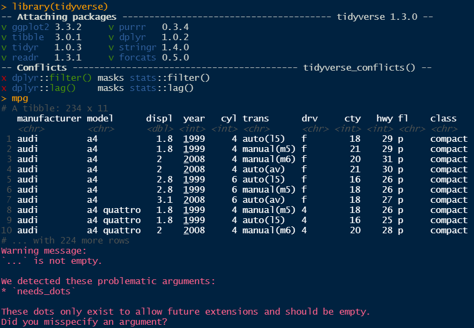Screen dimensions: 474x328
Task: Select the 'purrr' package name
Action: (132, 27)
